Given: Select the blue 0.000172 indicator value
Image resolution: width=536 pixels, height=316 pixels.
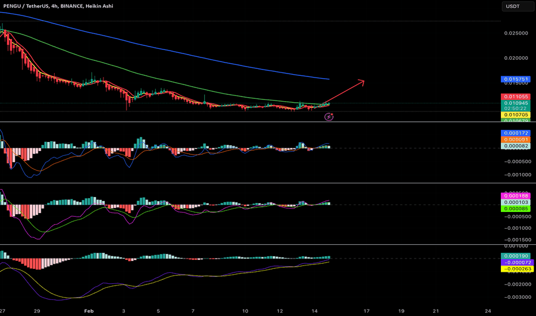Looking at the screenshot, I should tap(515, 133).
